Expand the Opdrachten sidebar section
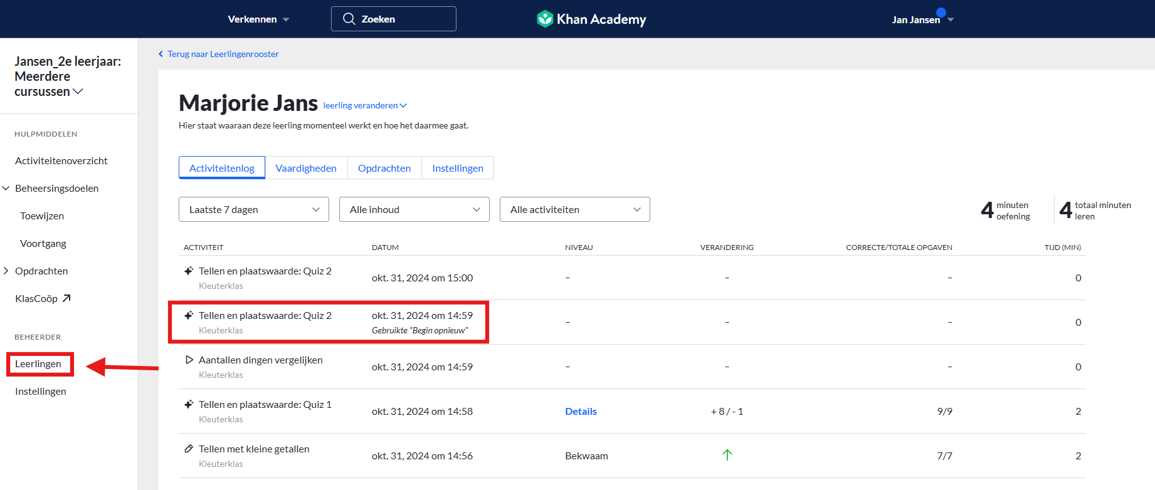Screen dimensions: 1155x490 coord(6,271)
